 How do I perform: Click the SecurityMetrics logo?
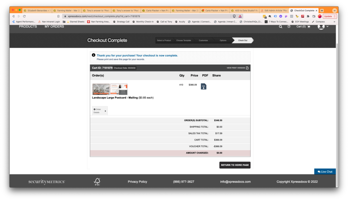pos(47,182)
